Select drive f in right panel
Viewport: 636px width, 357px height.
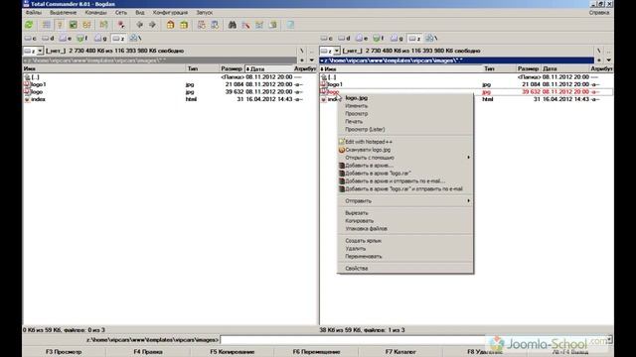click(x=379, y=38)
